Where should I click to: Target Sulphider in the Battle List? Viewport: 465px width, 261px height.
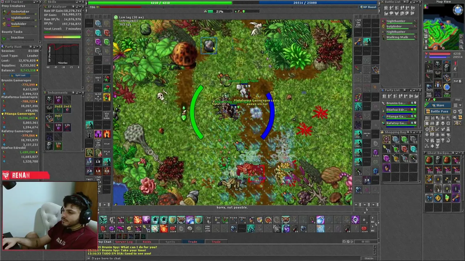pos(399,26)
